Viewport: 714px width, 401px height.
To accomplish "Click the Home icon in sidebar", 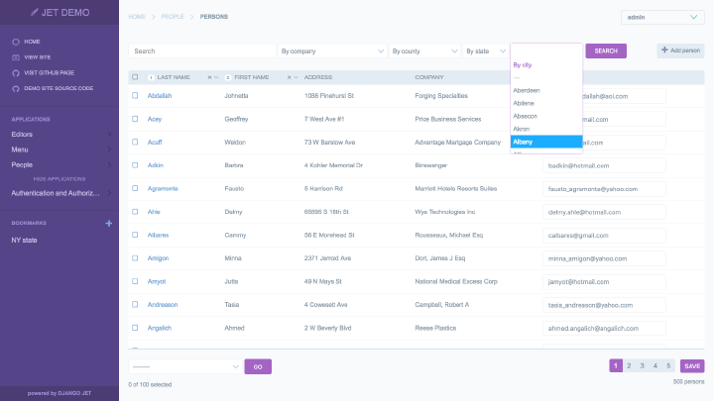I will point(16,42).
